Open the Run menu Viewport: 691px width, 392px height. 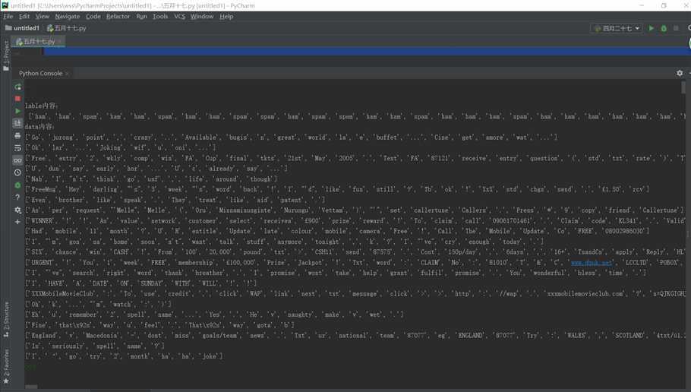pos(141,16)
